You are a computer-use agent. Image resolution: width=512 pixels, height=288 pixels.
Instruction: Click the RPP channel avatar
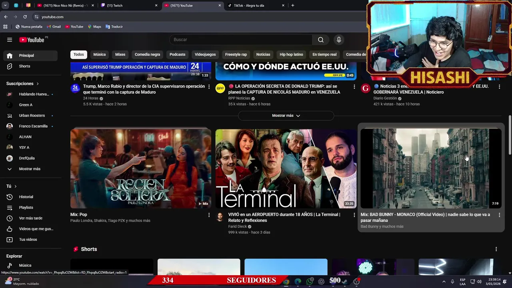(220, 88)
